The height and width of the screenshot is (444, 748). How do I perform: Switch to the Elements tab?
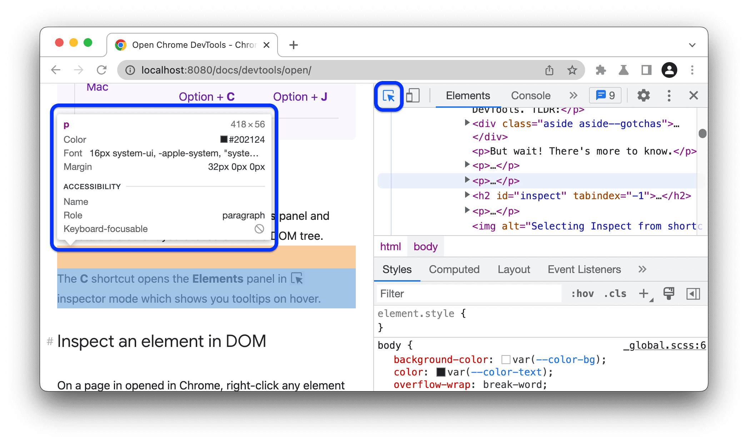point(468,95)
